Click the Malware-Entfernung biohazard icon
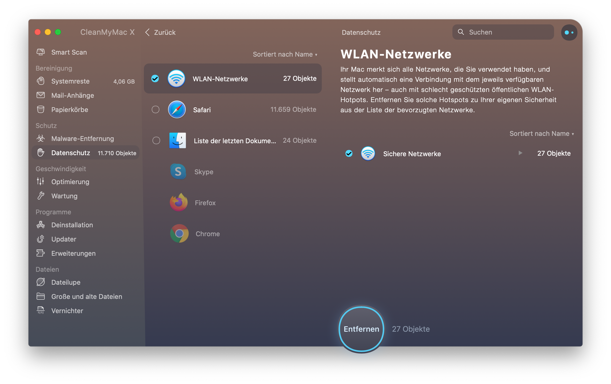This screenshot has width=611, height=384. (41, 138)
